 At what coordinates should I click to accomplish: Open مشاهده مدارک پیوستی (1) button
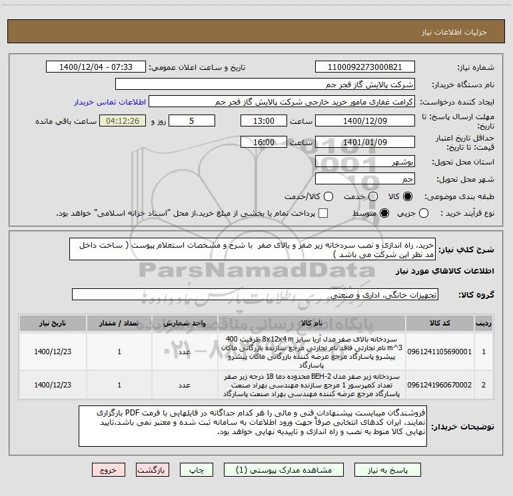coord(284,470)
